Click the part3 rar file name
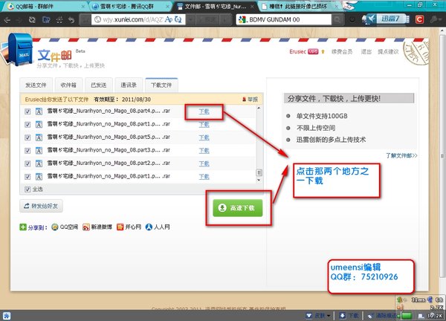 coord(109,150)
